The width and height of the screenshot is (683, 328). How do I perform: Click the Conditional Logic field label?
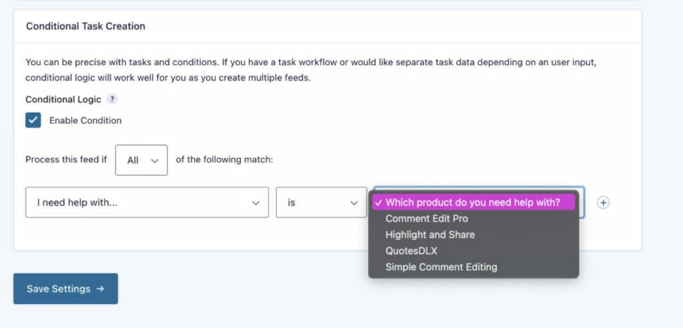point(63,99)
